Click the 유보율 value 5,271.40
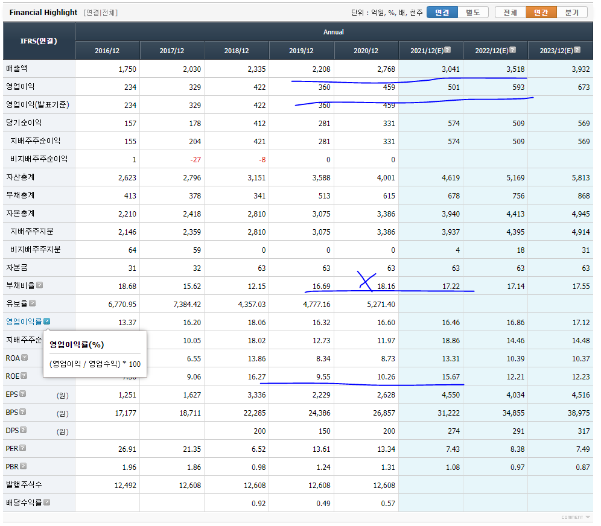The height and width of the screenshot is (526, 601). point(381,304)
